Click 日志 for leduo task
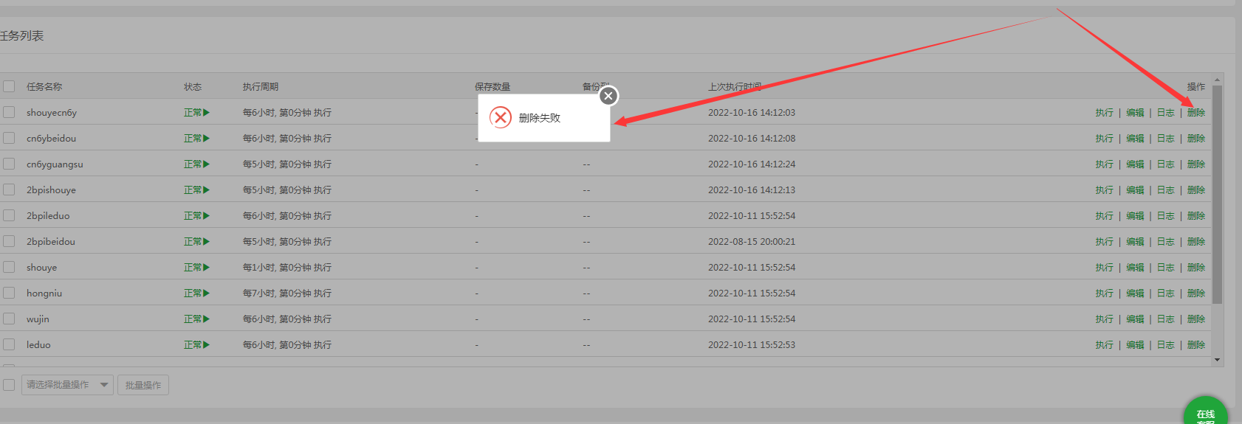Screen dimensions: 1242x424 (x=1165, y=345)
